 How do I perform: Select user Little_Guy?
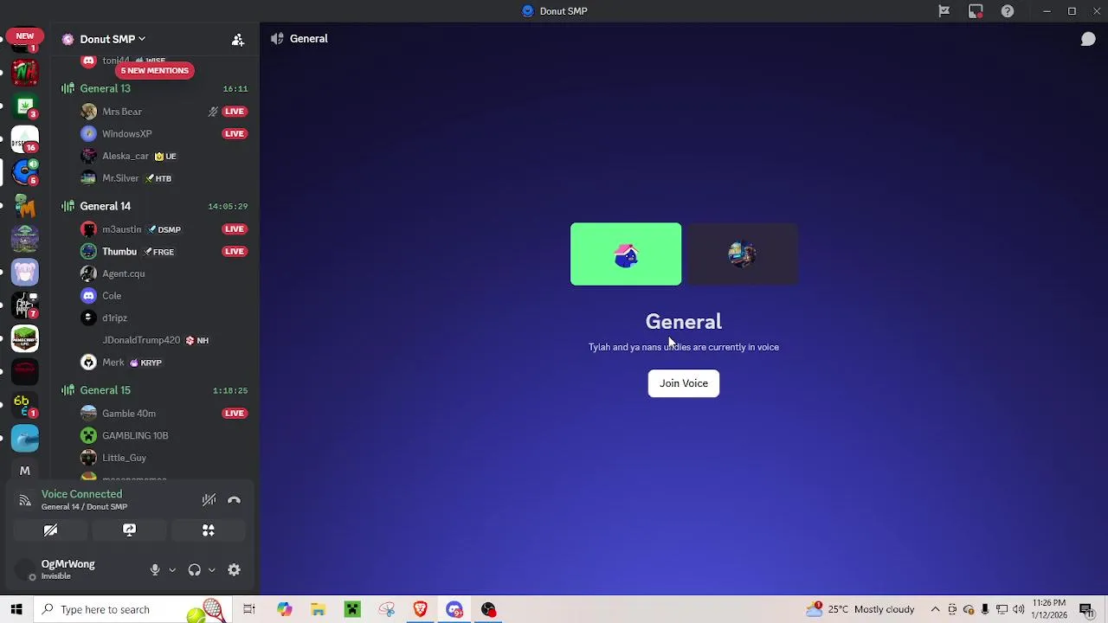(124, 458)
